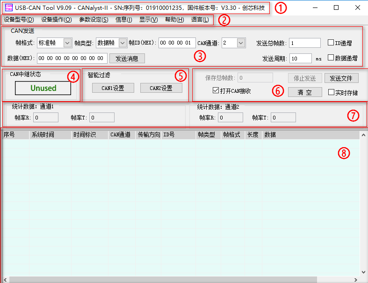
Task: Open the 设备型号(D) menu
Action: (19, 20)
